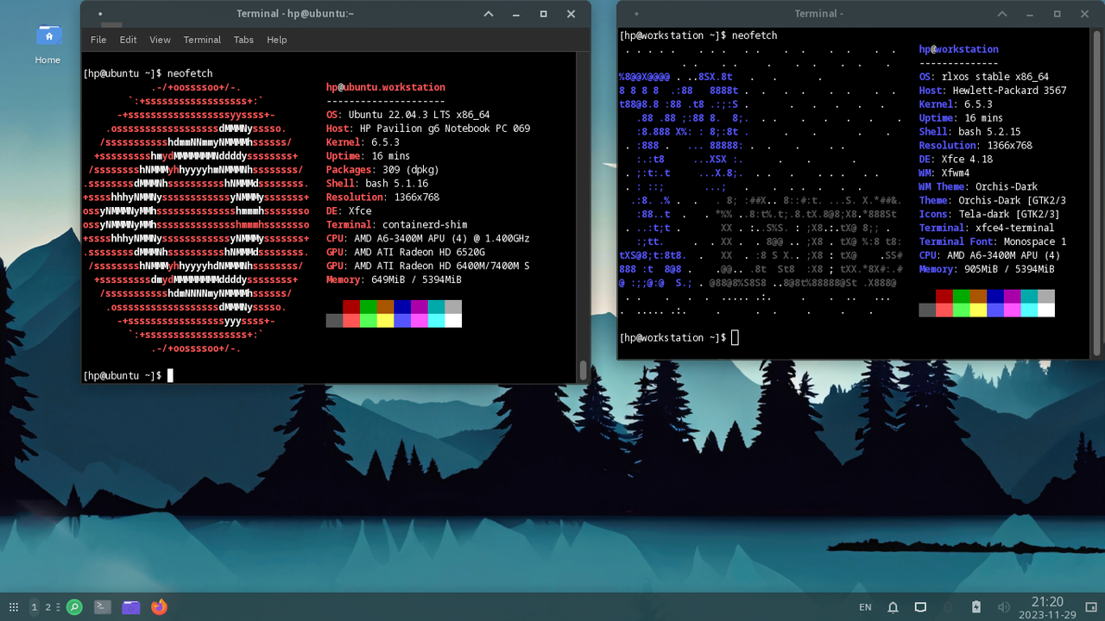The width and height of the screenshot is (1105, 621).
Task: Open the Edit menu in the terminal
Action: [x=128, y=40]
